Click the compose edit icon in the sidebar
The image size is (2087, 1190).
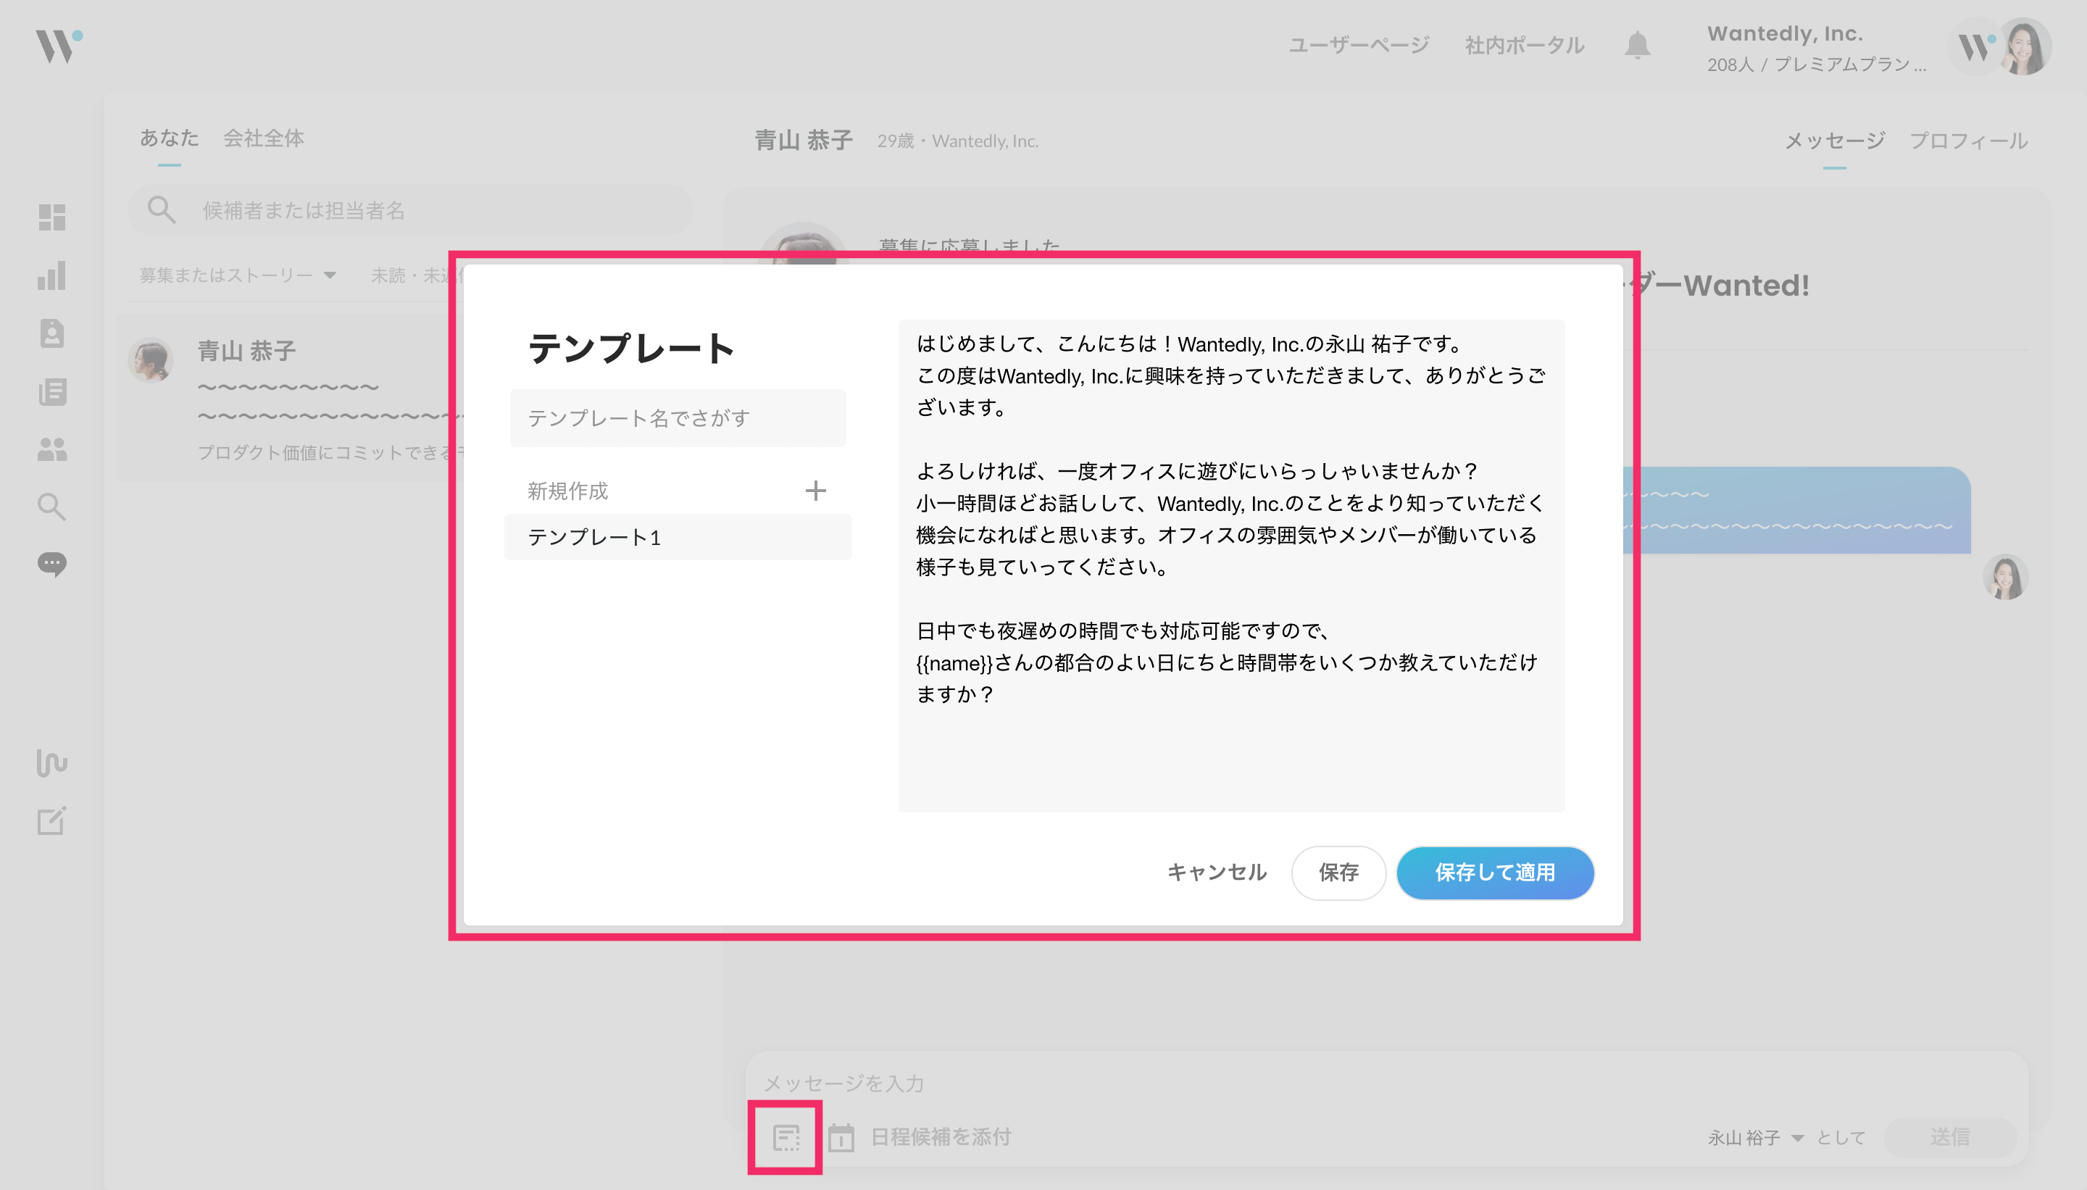(x=51, y=820)
